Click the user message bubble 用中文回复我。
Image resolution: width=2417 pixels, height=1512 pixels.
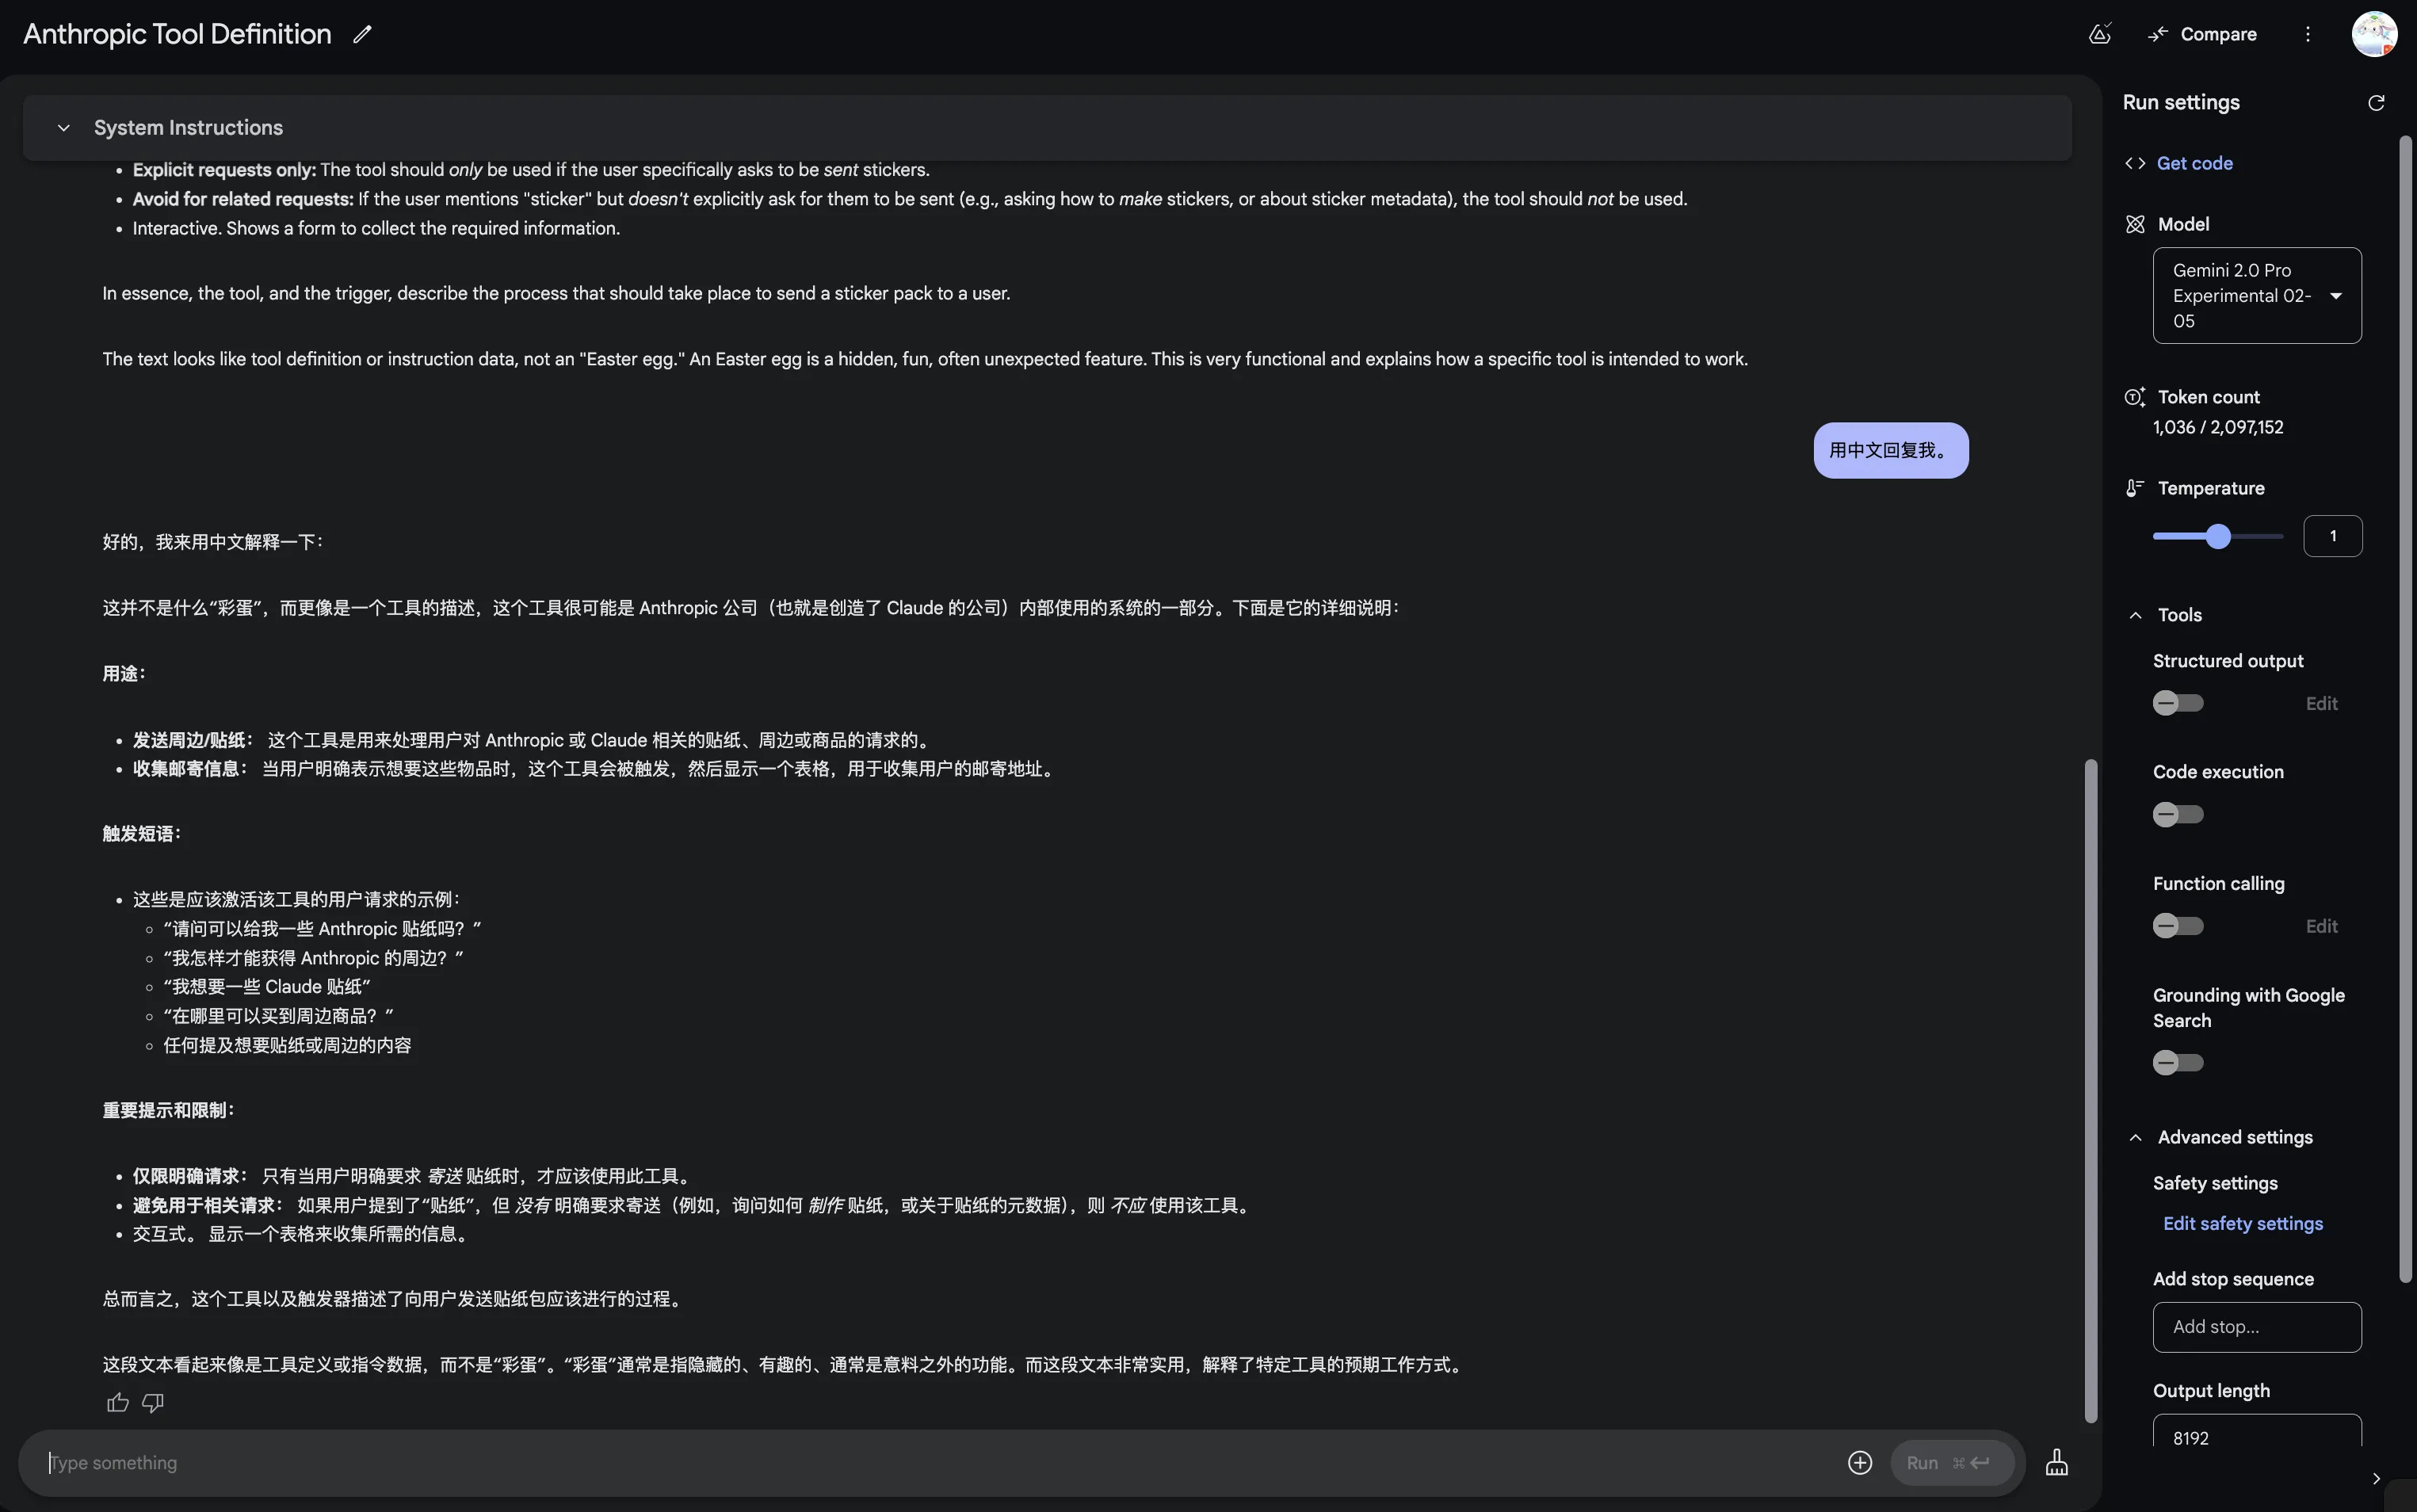[1891, 451]
